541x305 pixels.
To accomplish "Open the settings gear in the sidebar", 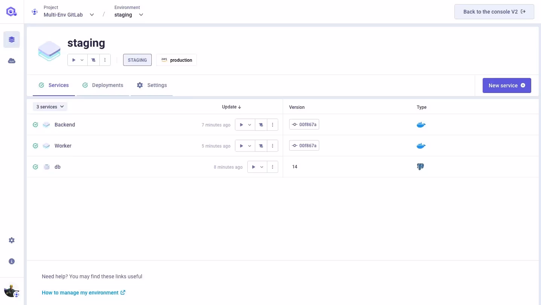I will [11, 240].
